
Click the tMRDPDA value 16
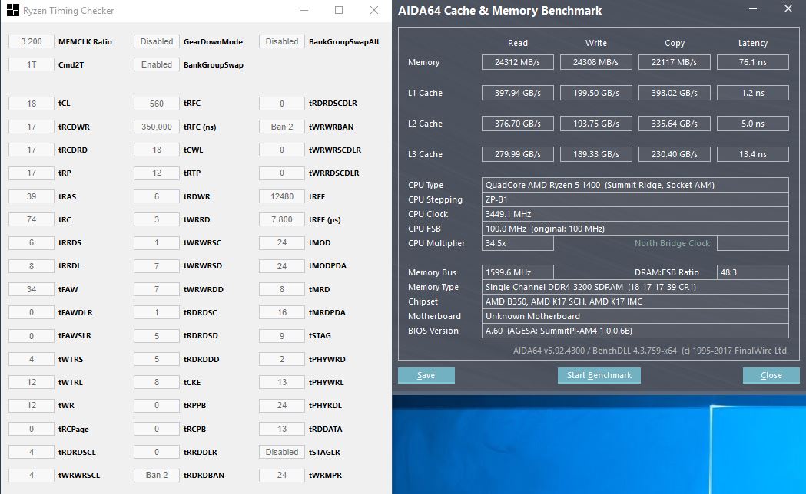tap(282, 312)
